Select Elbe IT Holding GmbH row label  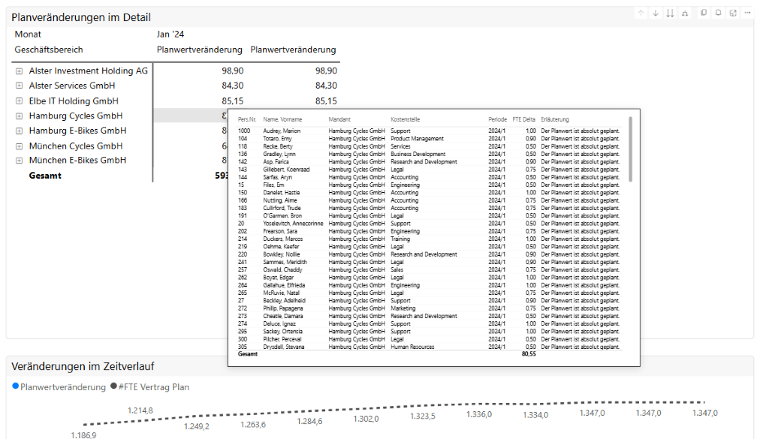[x=74, y=101]
